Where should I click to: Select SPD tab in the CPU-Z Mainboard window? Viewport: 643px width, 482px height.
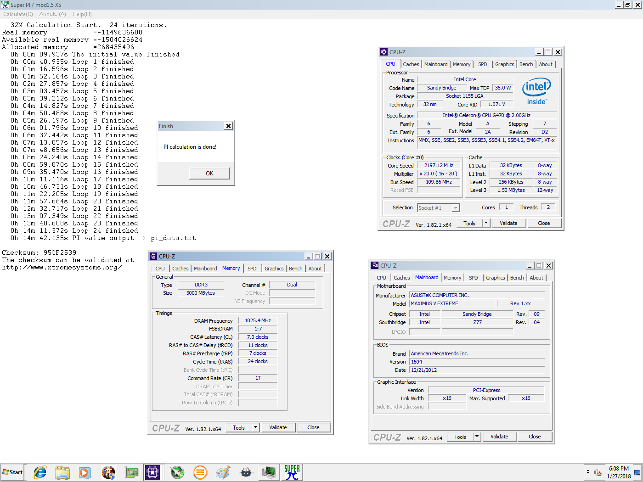[x=474, y=278]
